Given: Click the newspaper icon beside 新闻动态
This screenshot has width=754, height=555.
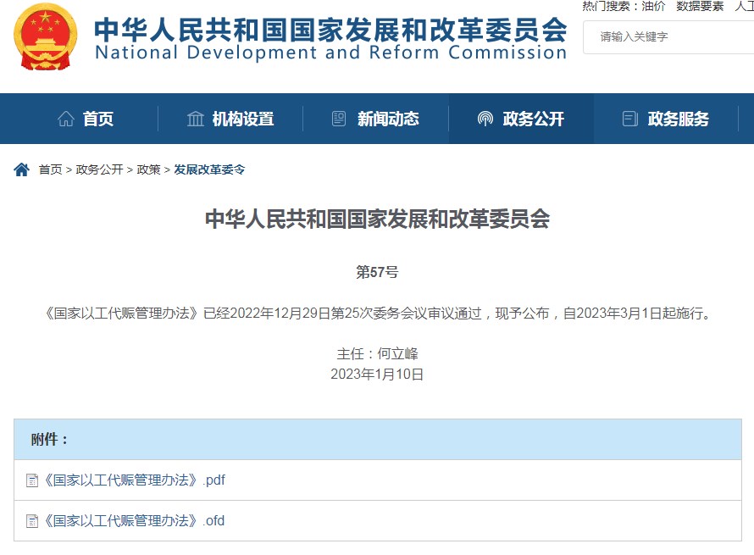Looking at the screenshot, I should click(339, 119).
